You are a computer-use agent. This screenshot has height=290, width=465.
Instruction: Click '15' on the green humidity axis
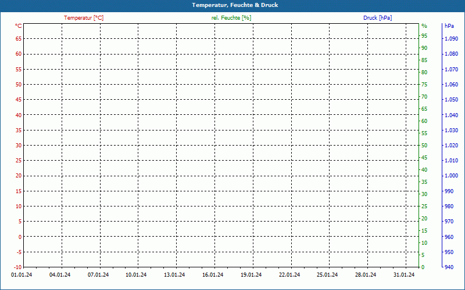[424, 230]
